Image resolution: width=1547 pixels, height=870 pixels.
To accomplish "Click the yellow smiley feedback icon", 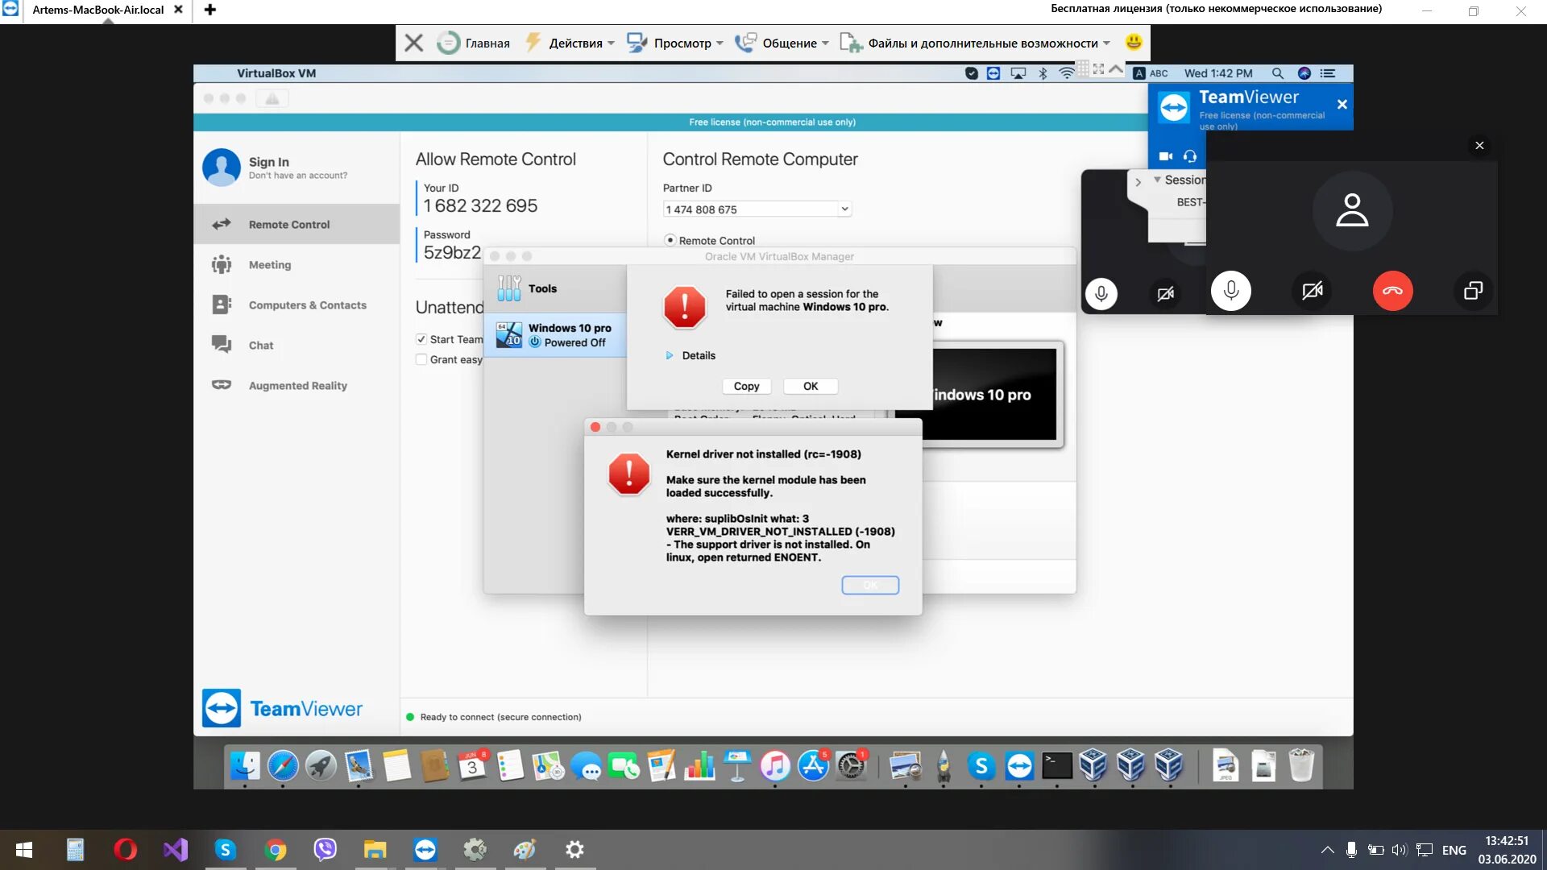I will [1134, 42].
